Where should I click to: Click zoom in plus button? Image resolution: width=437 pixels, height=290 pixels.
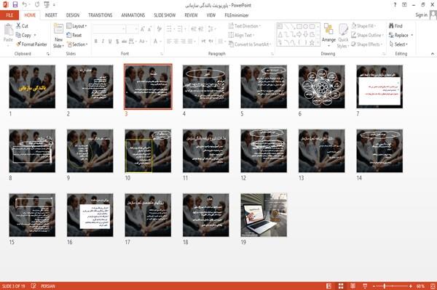pyautogui.click(x=411, y=286)
